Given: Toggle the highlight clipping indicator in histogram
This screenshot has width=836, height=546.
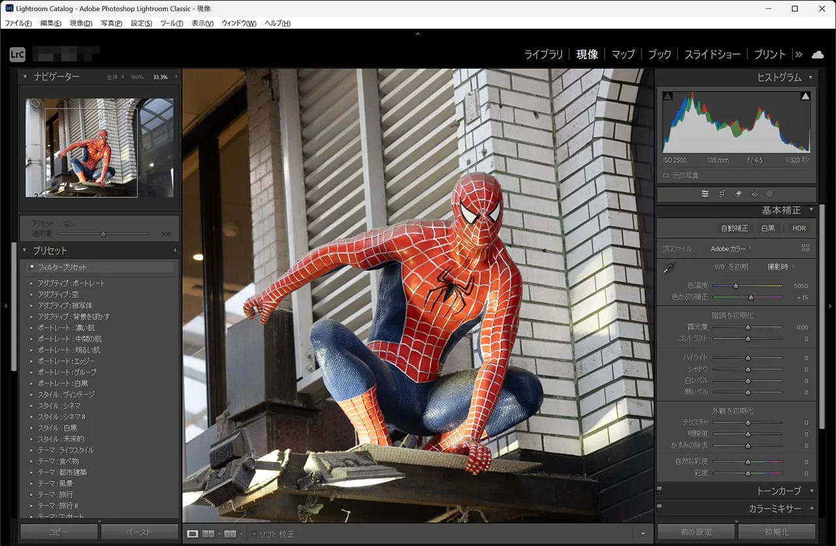Looking at the screenshot, I should click(805, 97).
